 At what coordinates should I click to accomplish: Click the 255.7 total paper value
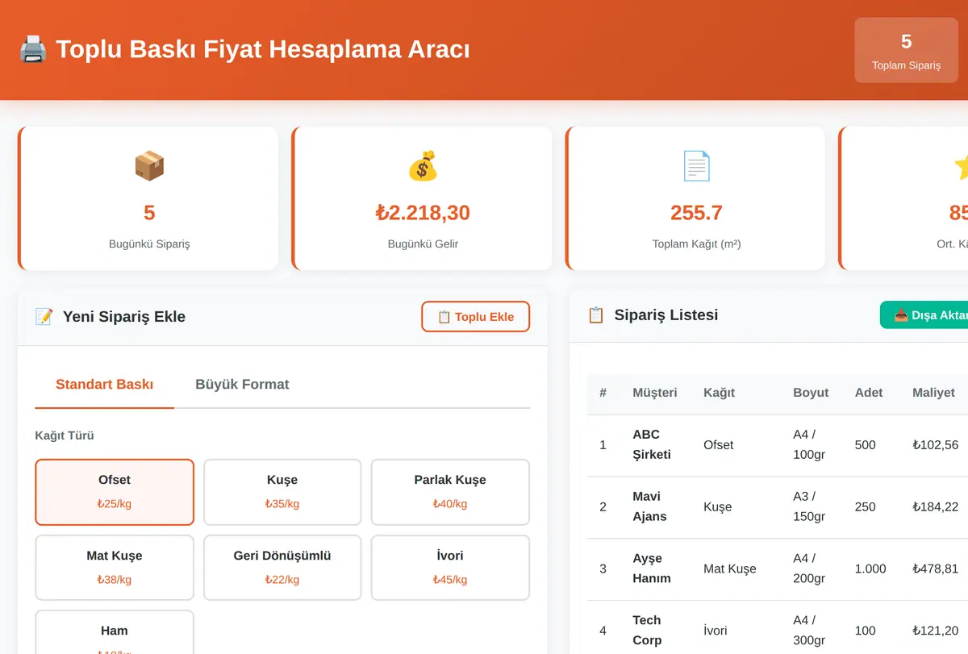[x=697, y=213]
